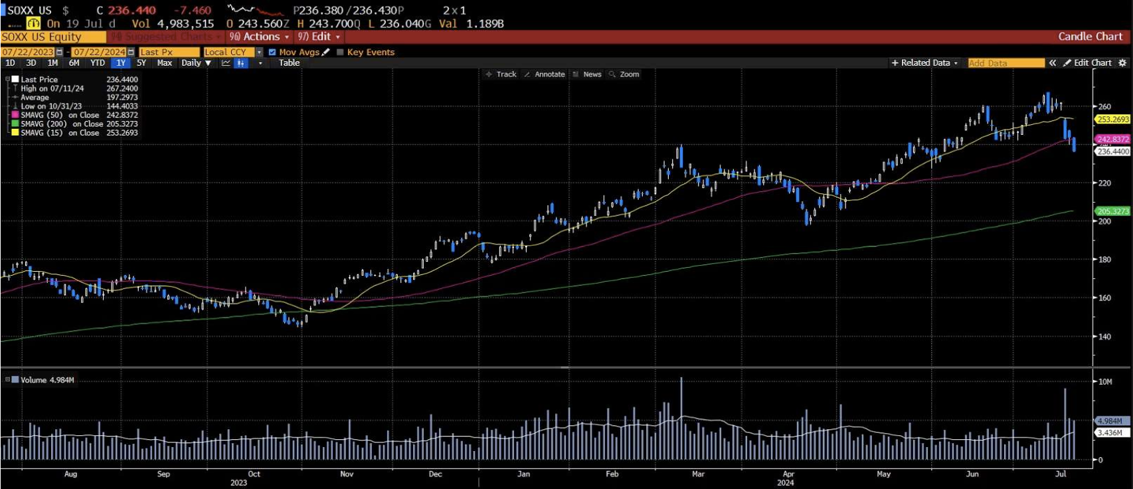The width and height of the screenshot is (1133, 489).
Task: Open the Local CCY currency dropdown arrow
Action: [x=259, y=52]
